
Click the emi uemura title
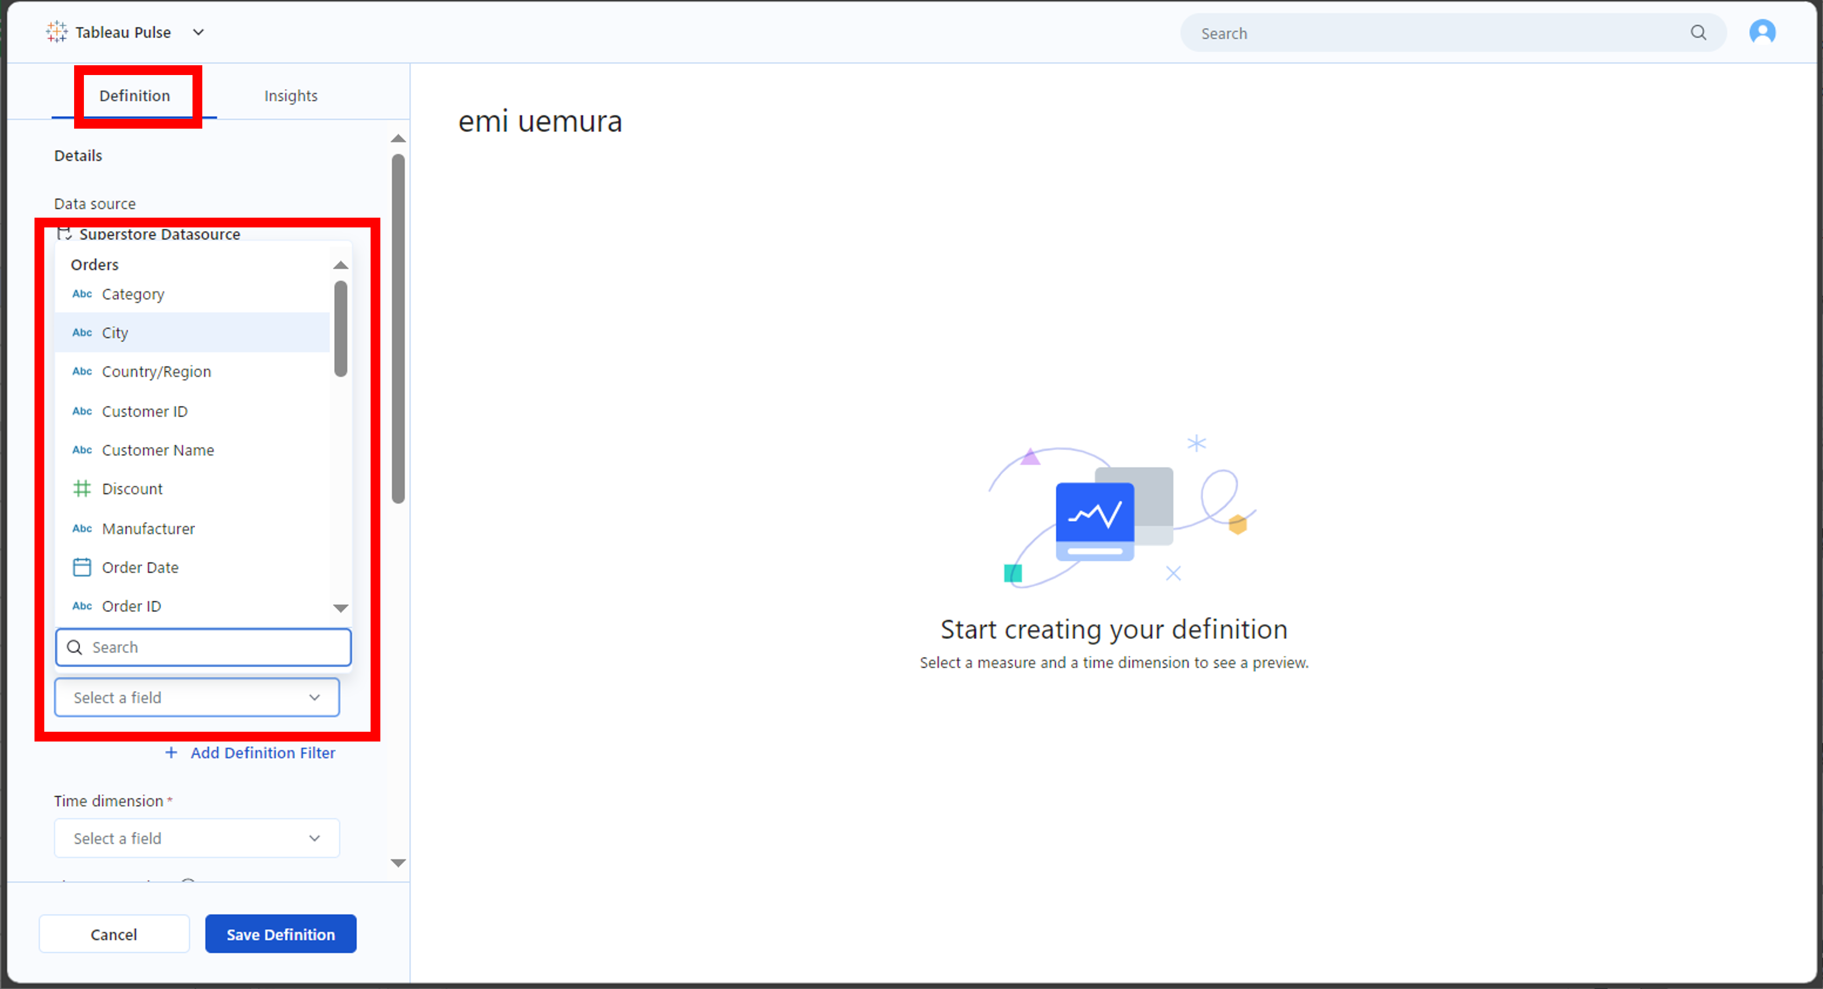click(x=540, y=121)
